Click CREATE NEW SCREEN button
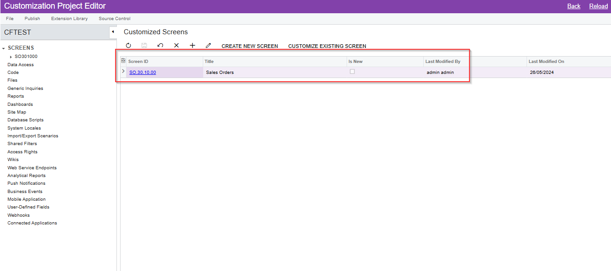The image size is (611, 271). coord(250,46)
